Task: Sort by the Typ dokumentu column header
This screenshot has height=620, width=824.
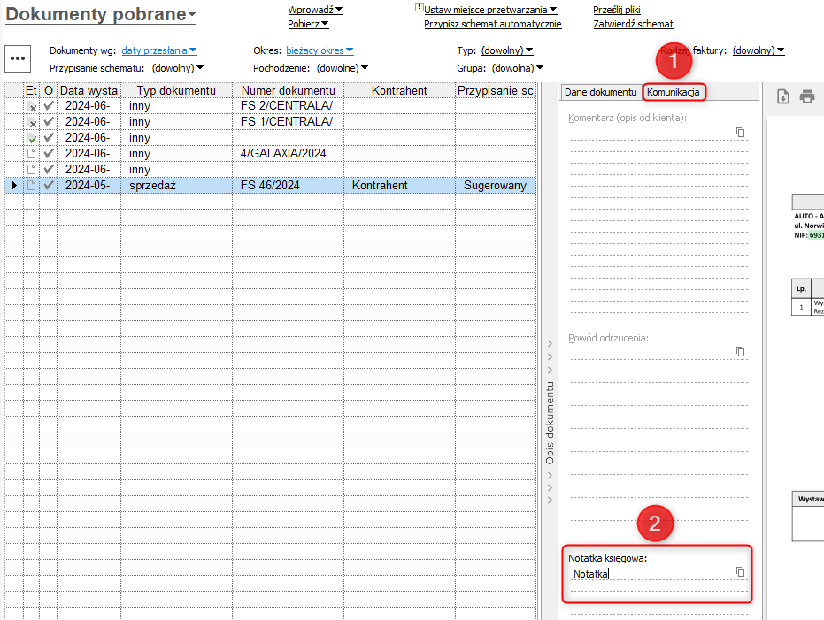Action: (x=177, y=90)
